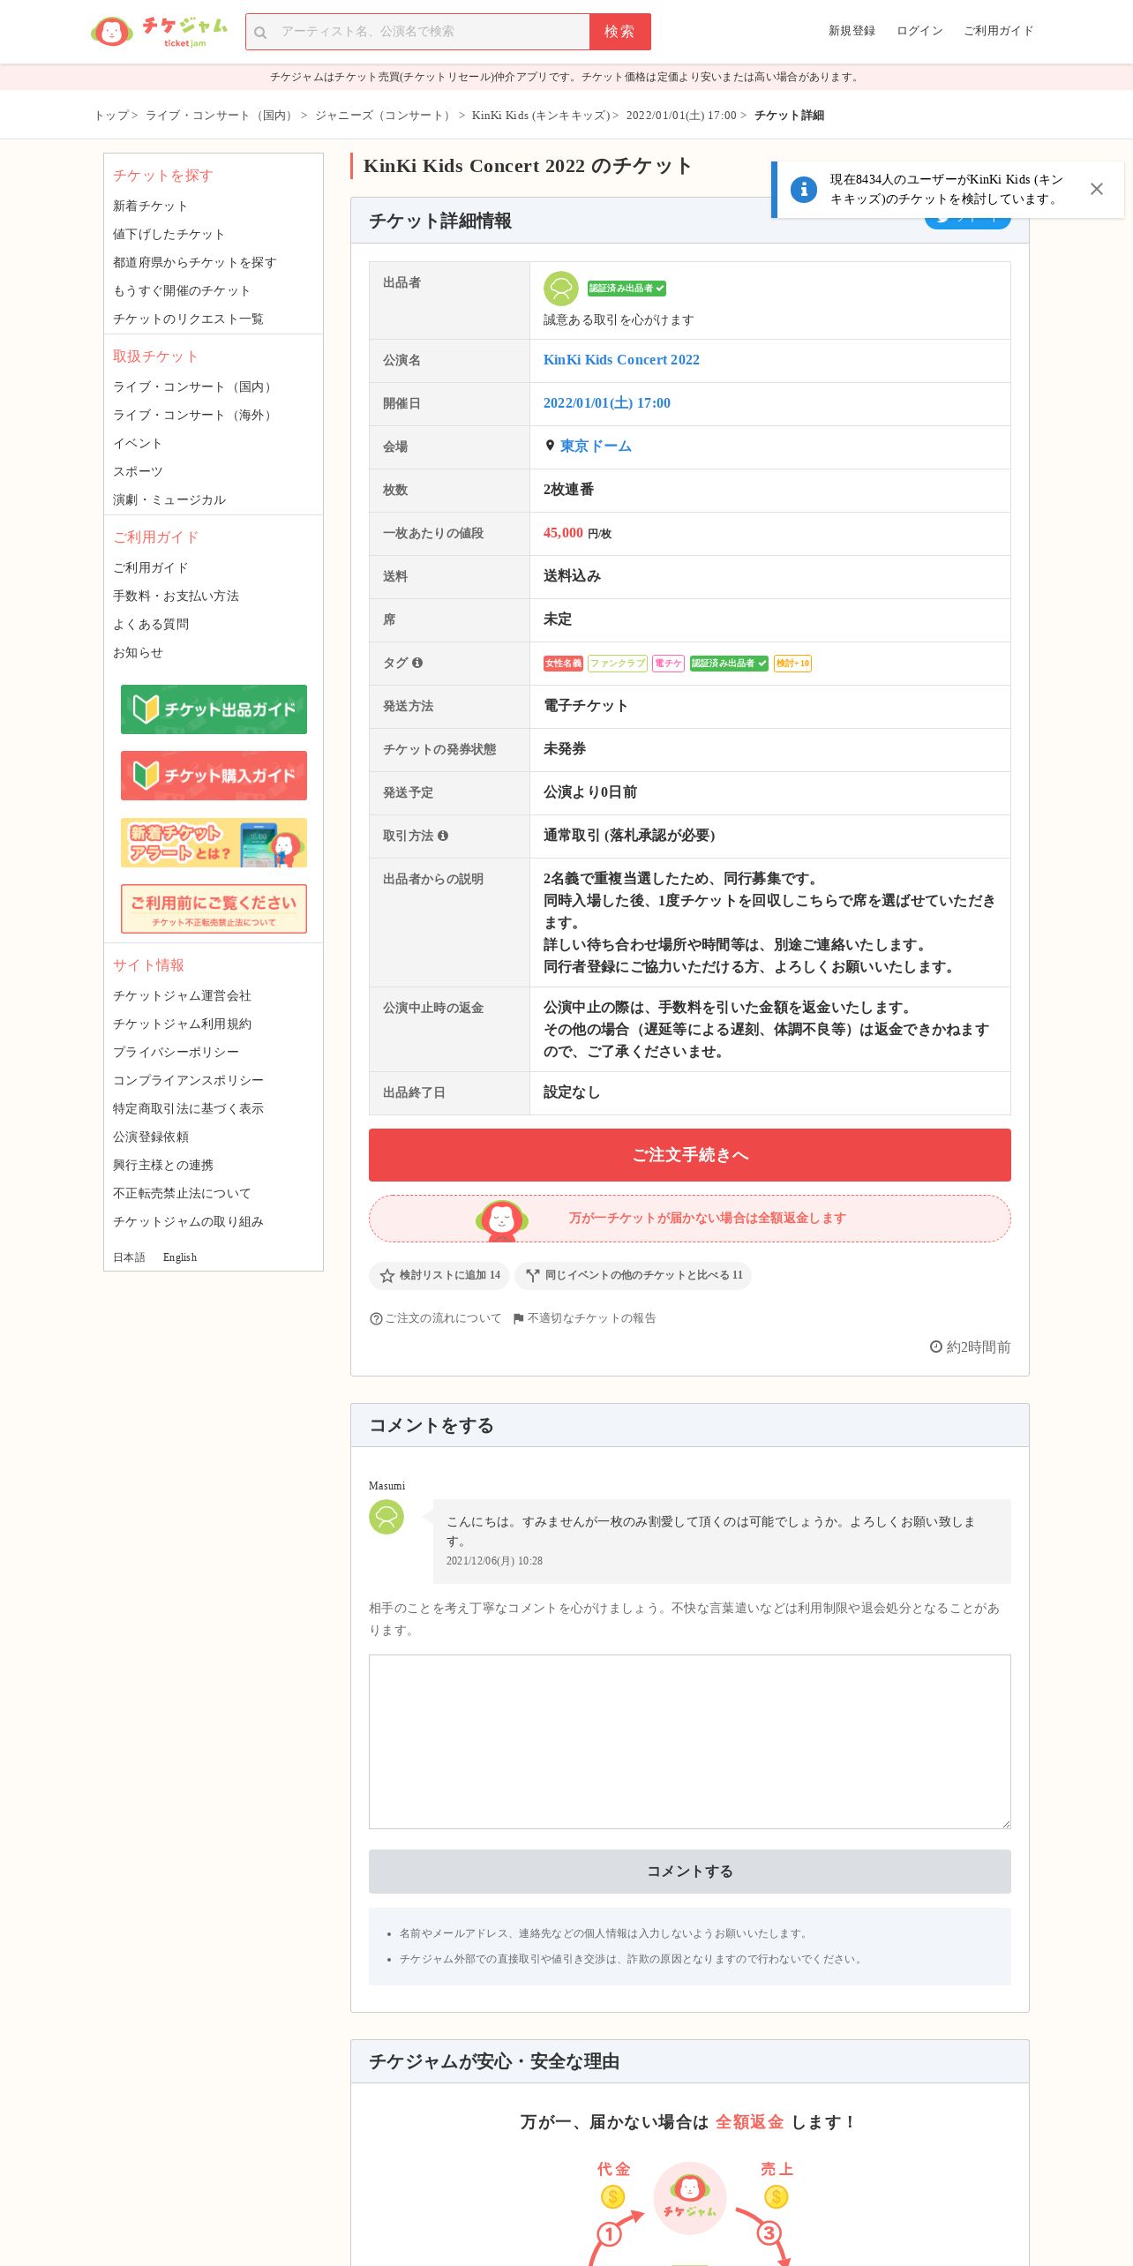The image size is (1133, 2266).
Task: Open the チケット出品ガイド banner
Action: pos(214,709)
